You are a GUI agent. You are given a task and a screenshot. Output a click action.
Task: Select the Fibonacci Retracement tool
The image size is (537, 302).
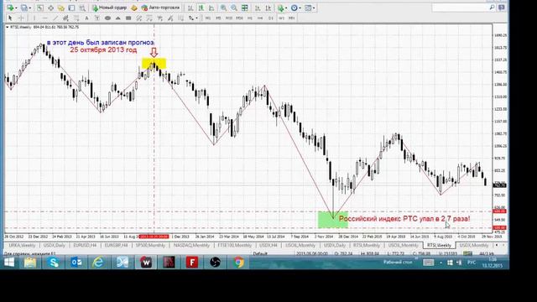click(x=76, y=18)
